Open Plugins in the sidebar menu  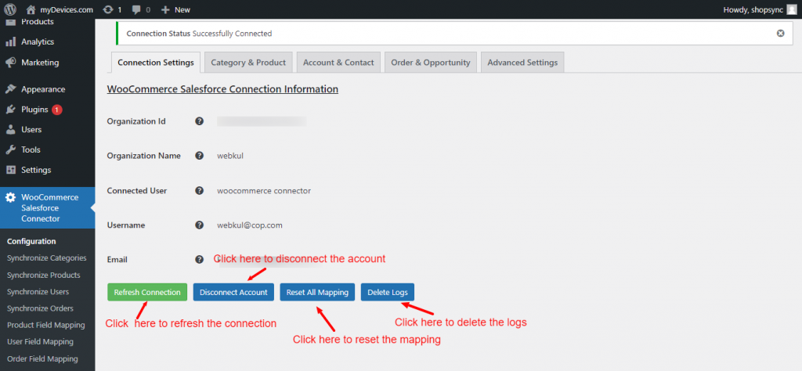click(x=34, y=110)
